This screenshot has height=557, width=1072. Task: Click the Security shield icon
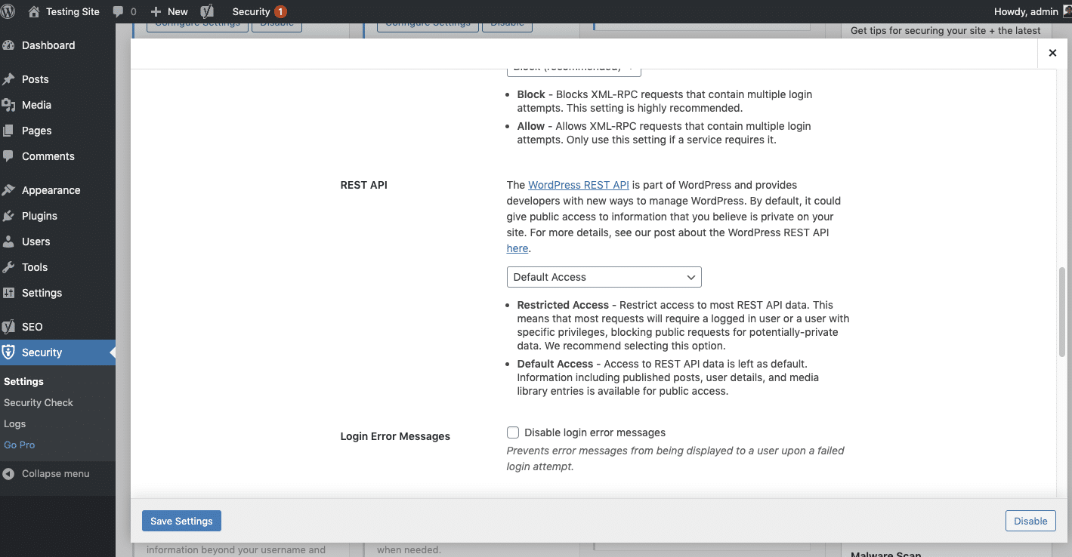[9, 352]
